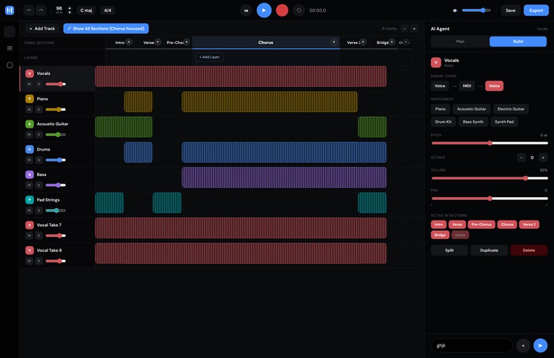Viewport: 554px width, 358px height.
Task: Start playback with the play button
Action: tap(264, 10)
